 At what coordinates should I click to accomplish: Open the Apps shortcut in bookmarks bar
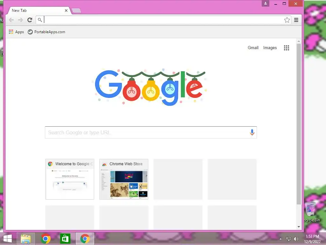[16, 32]
